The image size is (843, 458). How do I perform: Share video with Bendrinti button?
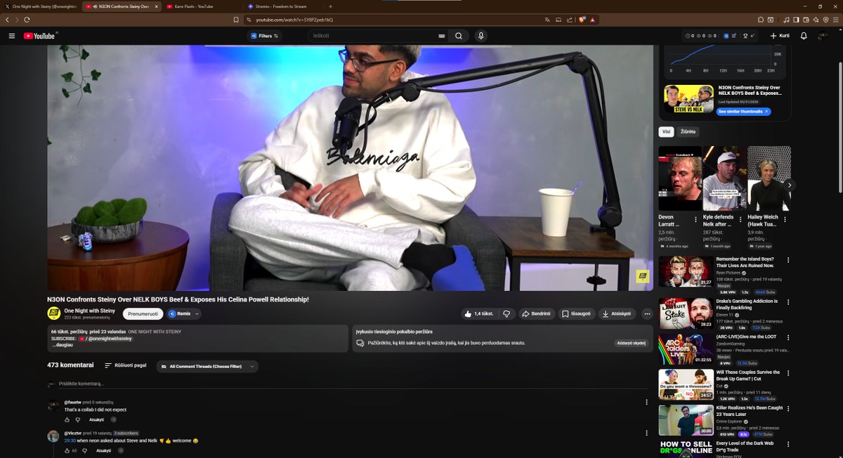(537, 314)
